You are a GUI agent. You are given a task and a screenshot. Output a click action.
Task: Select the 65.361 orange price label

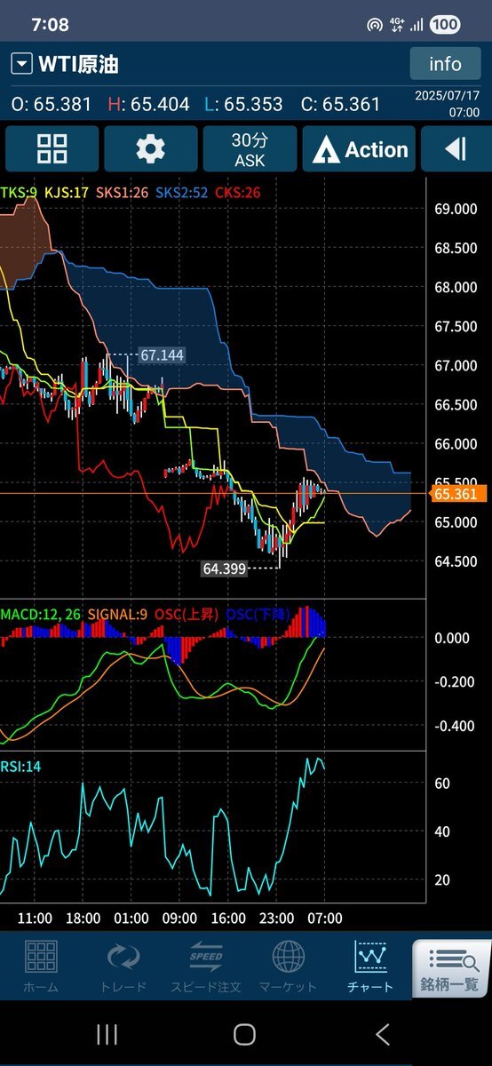458,494
